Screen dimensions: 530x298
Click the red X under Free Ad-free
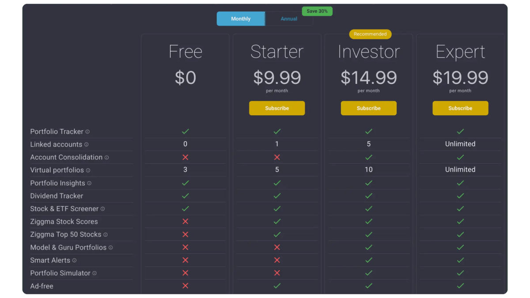pyautogui.click(x=185, y=286)
